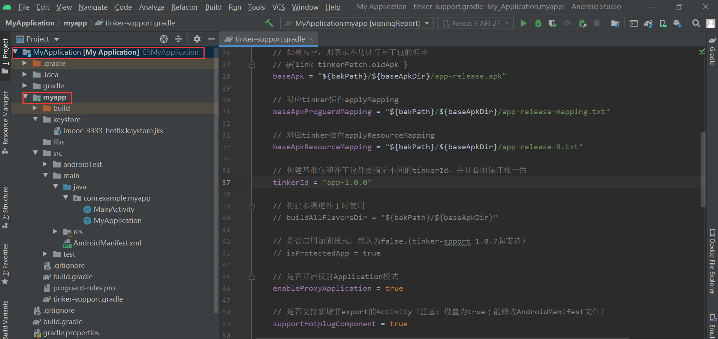Sync project with Gradle files icon
This screenshot has width=718, height=339.
click(648, 23)
